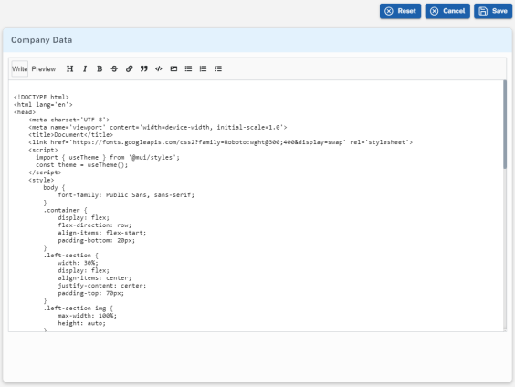The image size is (515, 387).
Task: Click the '.left-section img {' line
Action: (79, 309)
